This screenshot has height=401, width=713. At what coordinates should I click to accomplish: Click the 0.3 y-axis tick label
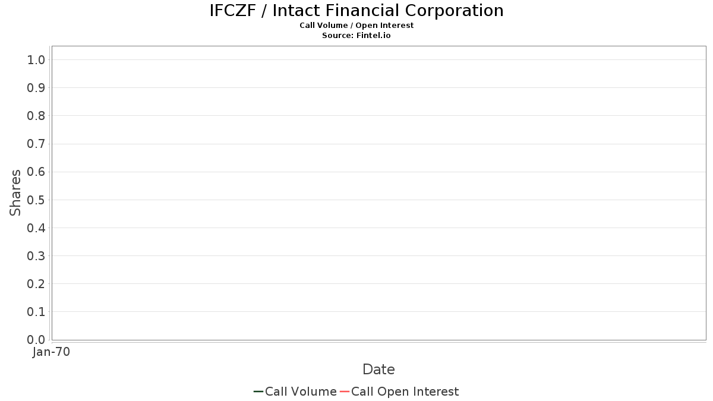(36, 256)
